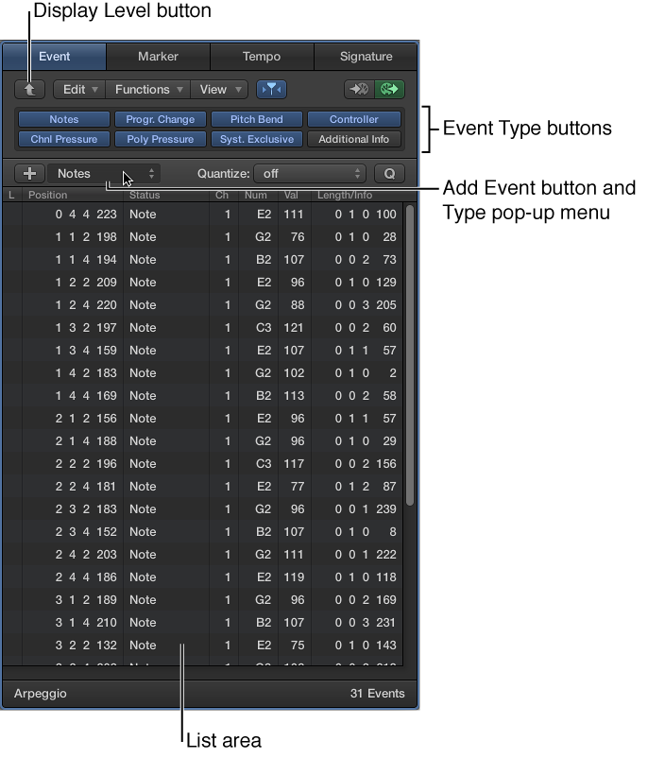Select the event at position 2 3 4 152
This screenshot has width=648, height=758.
[202, 532]
